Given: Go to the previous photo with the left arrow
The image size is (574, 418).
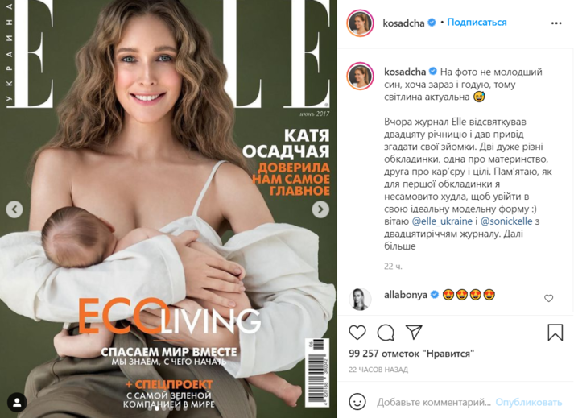Looking at the screenshot, I should [x=14, y=209].
